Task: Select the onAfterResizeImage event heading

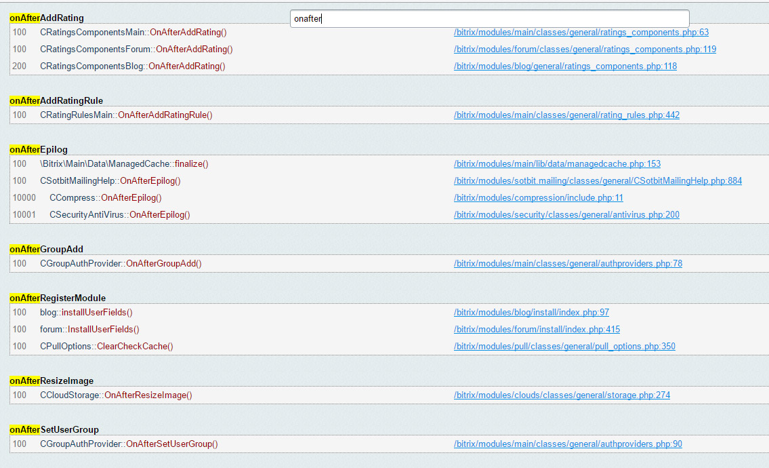Action: (x=51, y=381)
